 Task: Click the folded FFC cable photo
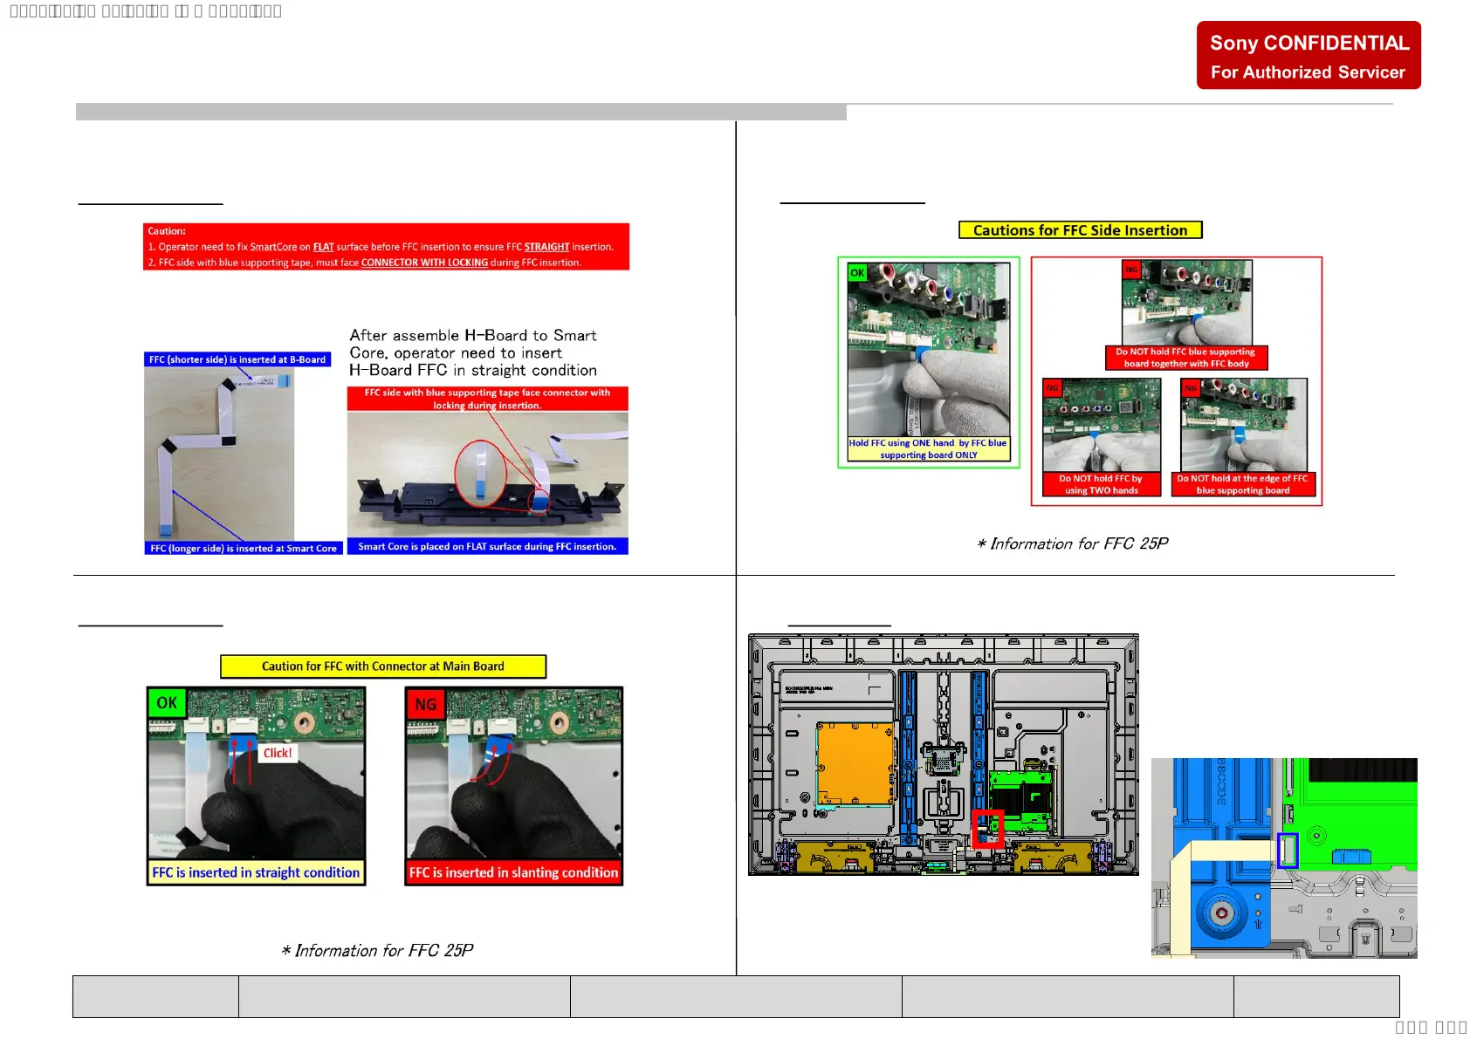pos(218,454)
